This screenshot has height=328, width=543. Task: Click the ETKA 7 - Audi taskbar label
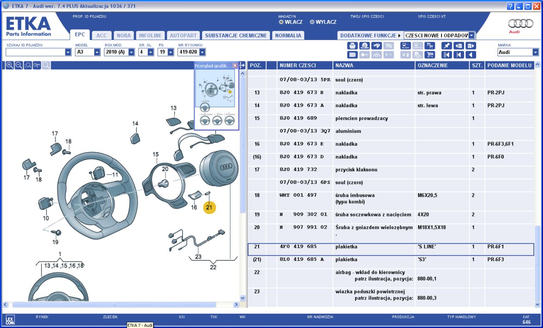[140, 325]
